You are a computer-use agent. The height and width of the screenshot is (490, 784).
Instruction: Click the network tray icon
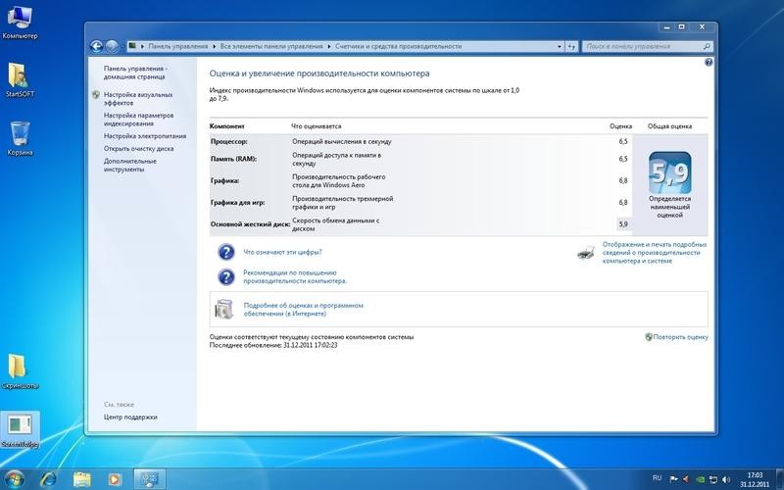click(713, 479)
